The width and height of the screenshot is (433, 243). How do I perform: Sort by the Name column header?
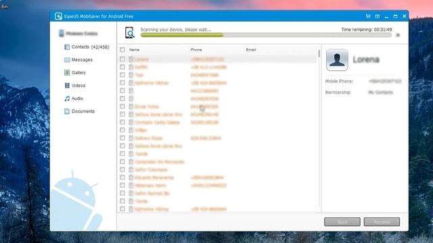(134, 50)
